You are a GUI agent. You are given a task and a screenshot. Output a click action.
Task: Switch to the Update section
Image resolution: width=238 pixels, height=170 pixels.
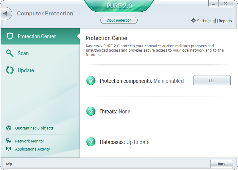click(x=26, y=70)
